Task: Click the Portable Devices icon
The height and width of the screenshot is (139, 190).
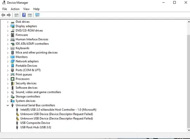Action: click(x=12, y=66)
